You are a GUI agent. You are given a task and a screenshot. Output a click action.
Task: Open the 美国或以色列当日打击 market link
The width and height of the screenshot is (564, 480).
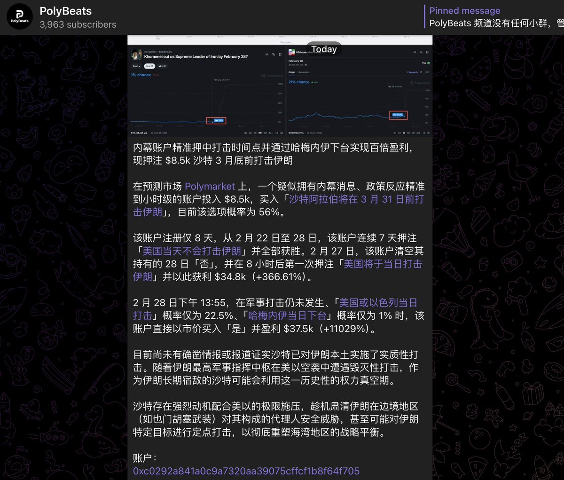(275, 309)
